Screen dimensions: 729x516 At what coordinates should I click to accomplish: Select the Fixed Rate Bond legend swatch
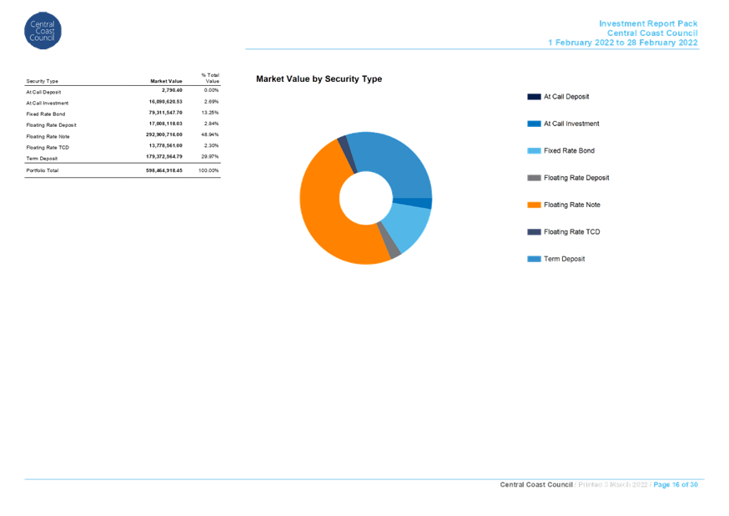[534, 151]
